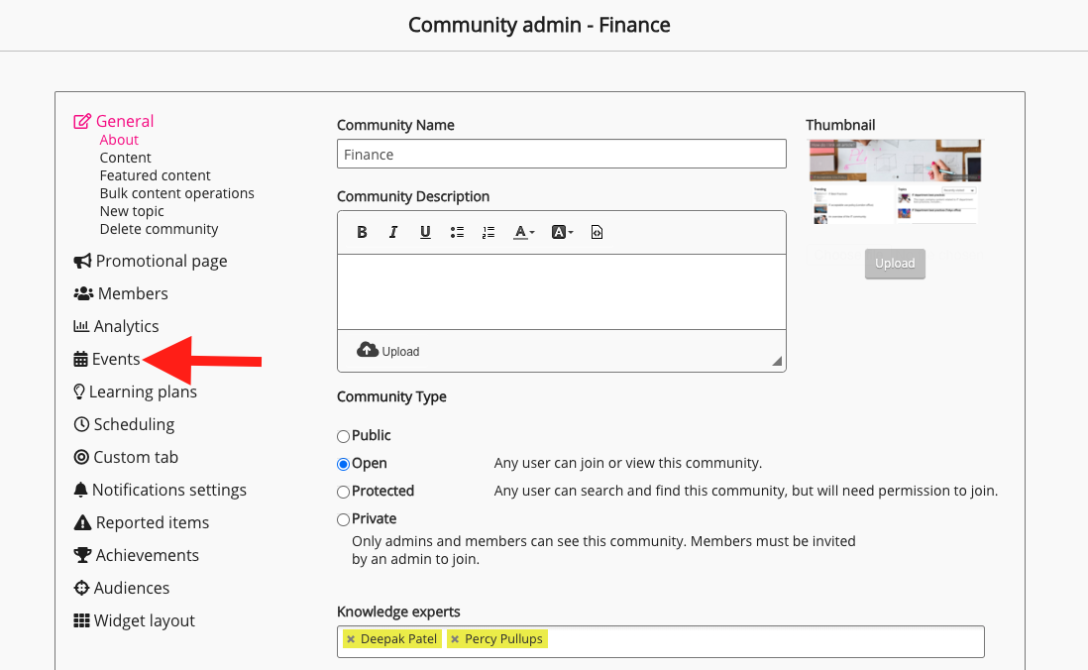Set community type to Private
Viewport: 1088px width, 670px height.
344,519
